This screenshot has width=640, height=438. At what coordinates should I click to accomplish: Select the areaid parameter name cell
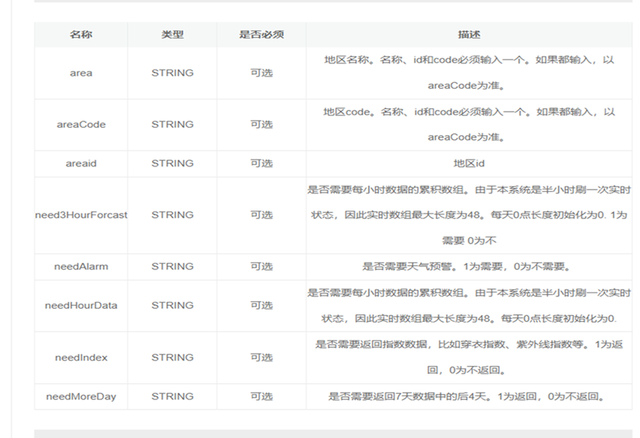81,163
